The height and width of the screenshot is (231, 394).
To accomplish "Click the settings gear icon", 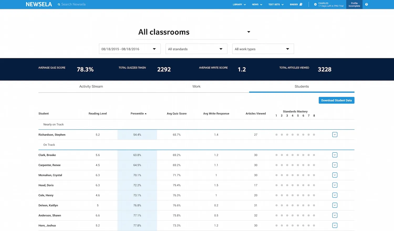I will [x=315, y=4].
